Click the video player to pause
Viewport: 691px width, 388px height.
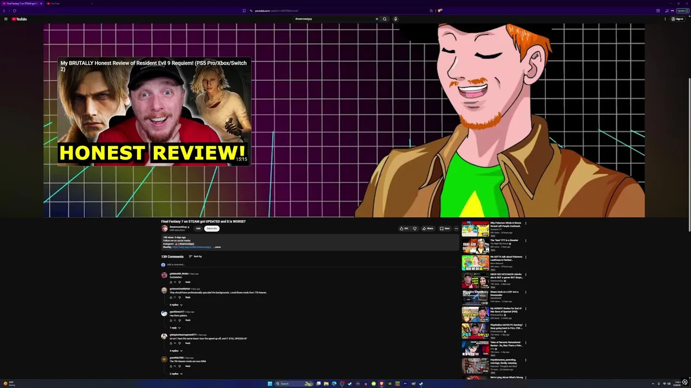click(344, 120)
